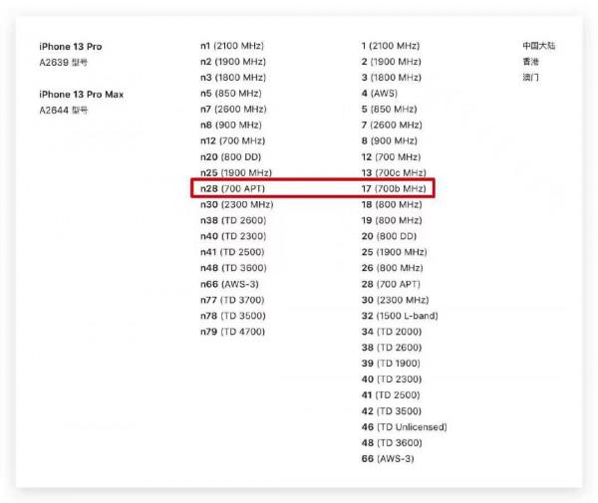This screenshot has height=503, width=598.
Task: Click LTE band 20 (800 DD)
Action: click(389, 236)
